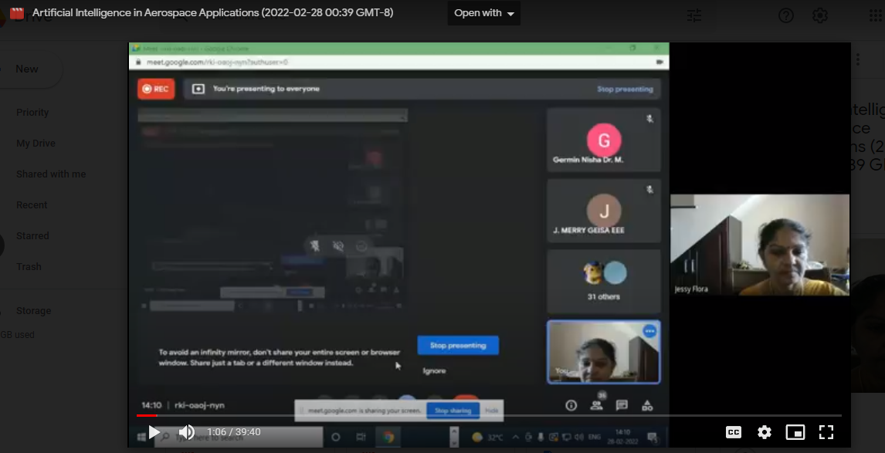Viewport: 885px width, 453px height.
Task: Open the more options vertical dots
Action: click(858, 59)
